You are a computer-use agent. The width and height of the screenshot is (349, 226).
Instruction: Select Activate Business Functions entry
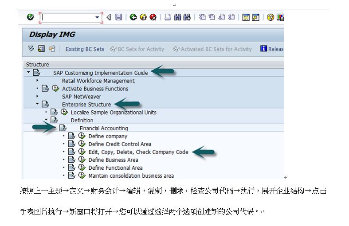pyautogui.click(x=95, y=89)
